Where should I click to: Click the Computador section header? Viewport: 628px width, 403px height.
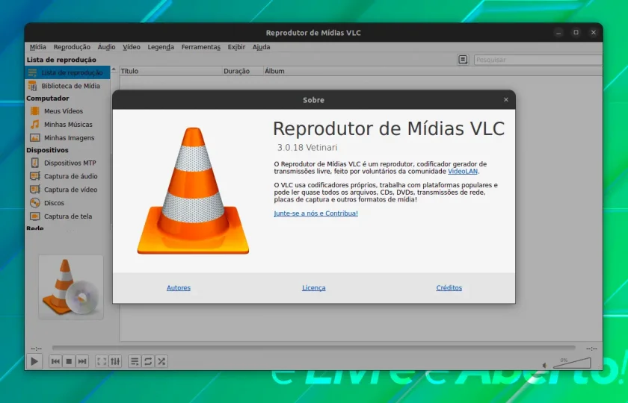pos(48,99)
